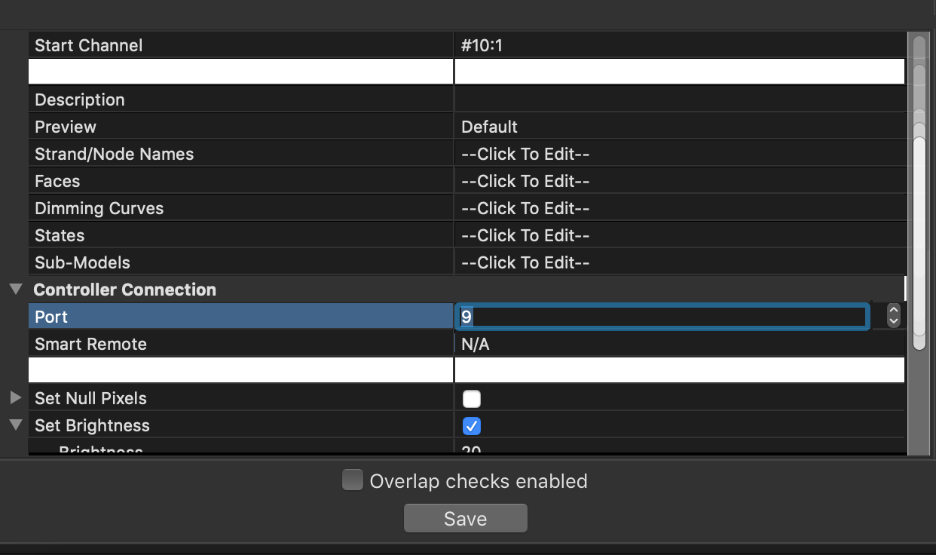Check the Set Null Pixels checkbox

click(x=471, y=399)
